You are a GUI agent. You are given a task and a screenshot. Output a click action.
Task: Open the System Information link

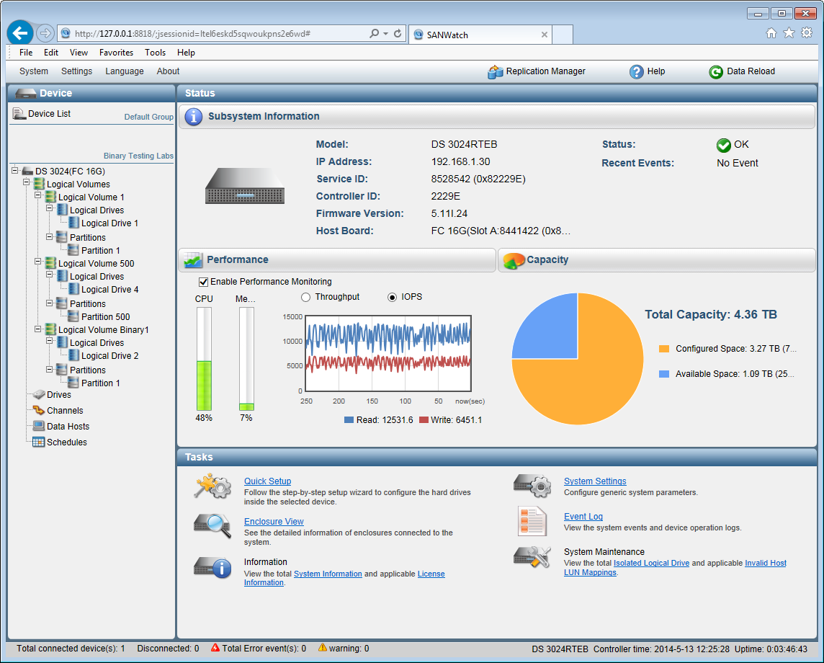click(328, 574)
